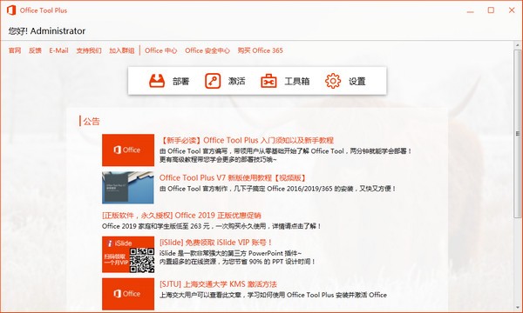This screenshot has height=313, width=523.
Task: Open the Office 2019 正版优惠促销 headline
Action: pyautogui.click(x=181, y=216)
